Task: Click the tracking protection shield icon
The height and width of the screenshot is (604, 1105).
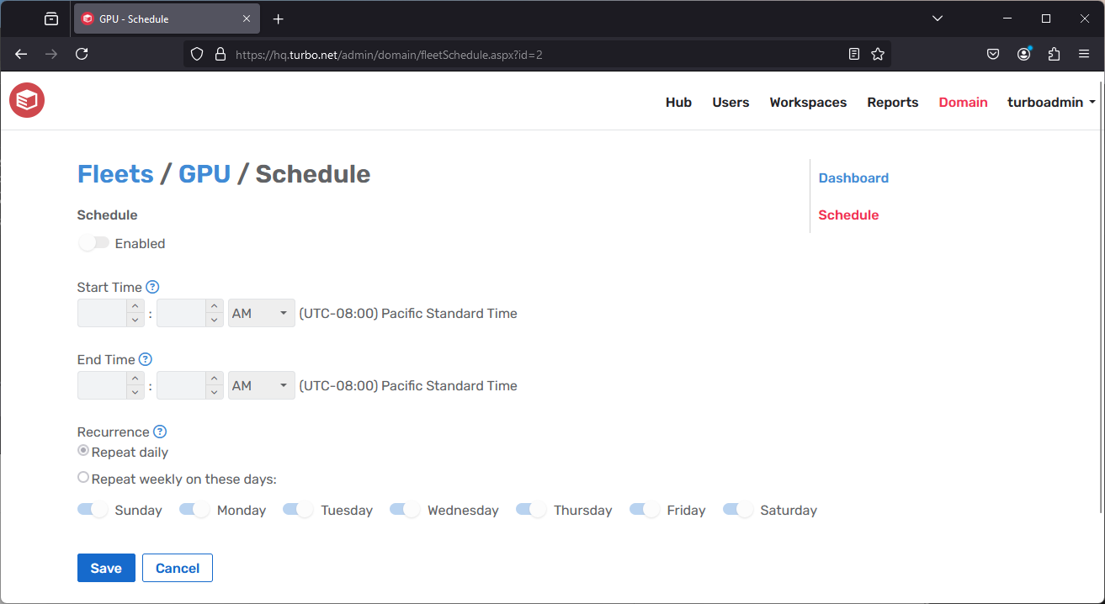Action: 196,53
